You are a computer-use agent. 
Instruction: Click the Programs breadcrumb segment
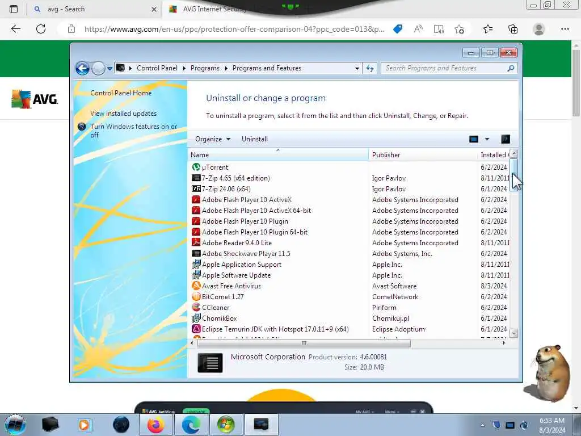pyautogui.click(x=205, y=68)
